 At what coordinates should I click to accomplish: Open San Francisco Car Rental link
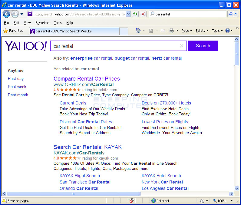[x=85, y=182]
